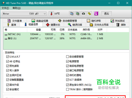
Task: Select the NETAC (H:) volume row
Action: [x=66, y=34]
